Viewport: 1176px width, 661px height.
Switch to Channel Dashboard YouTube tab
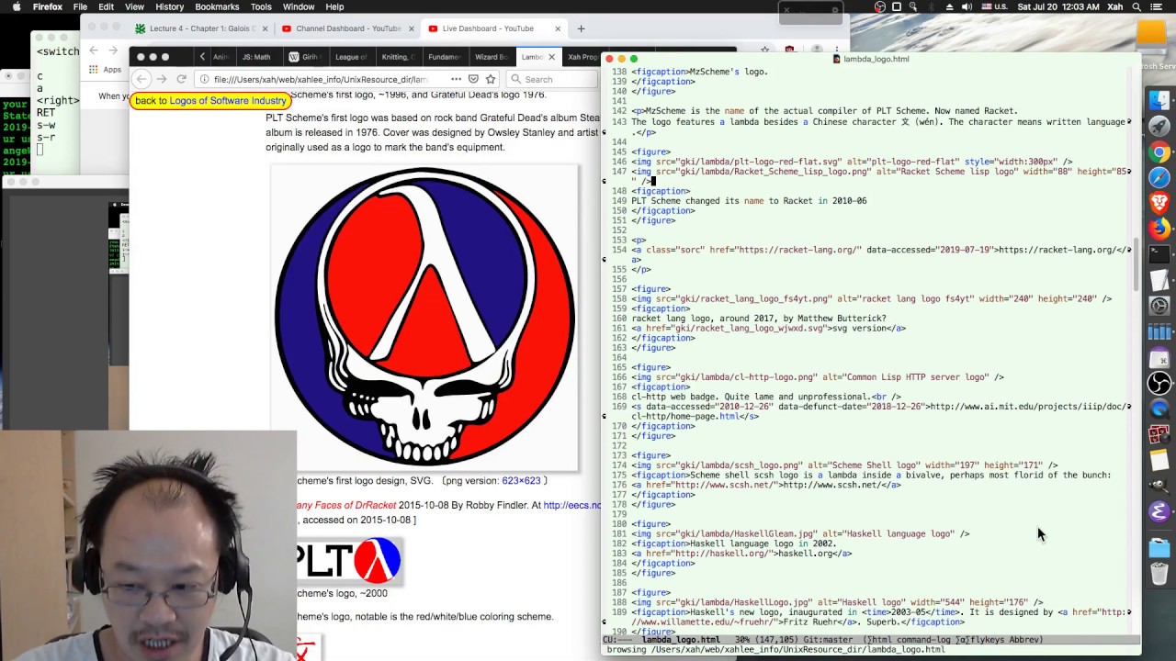(347, 28)
